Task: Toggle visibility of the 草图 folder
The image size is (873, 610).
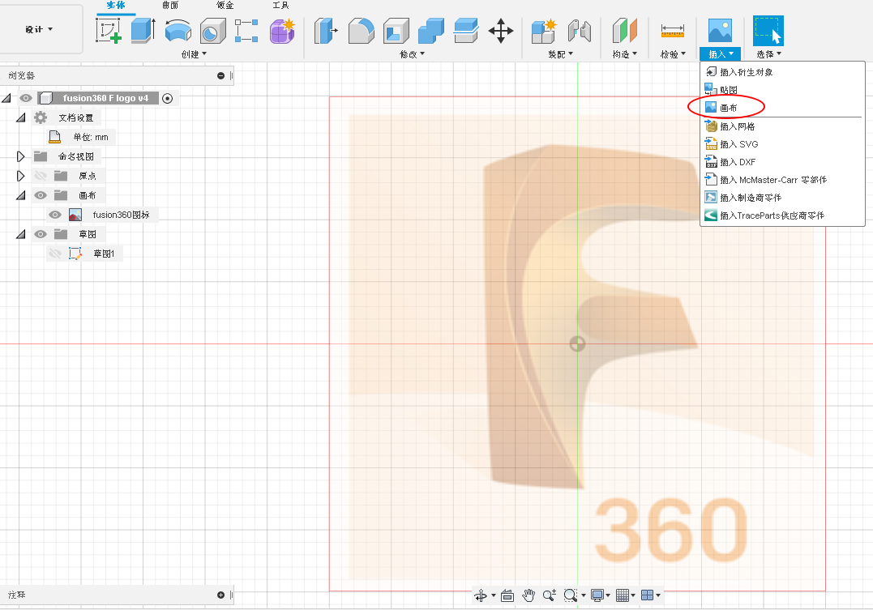Action: 40,234
